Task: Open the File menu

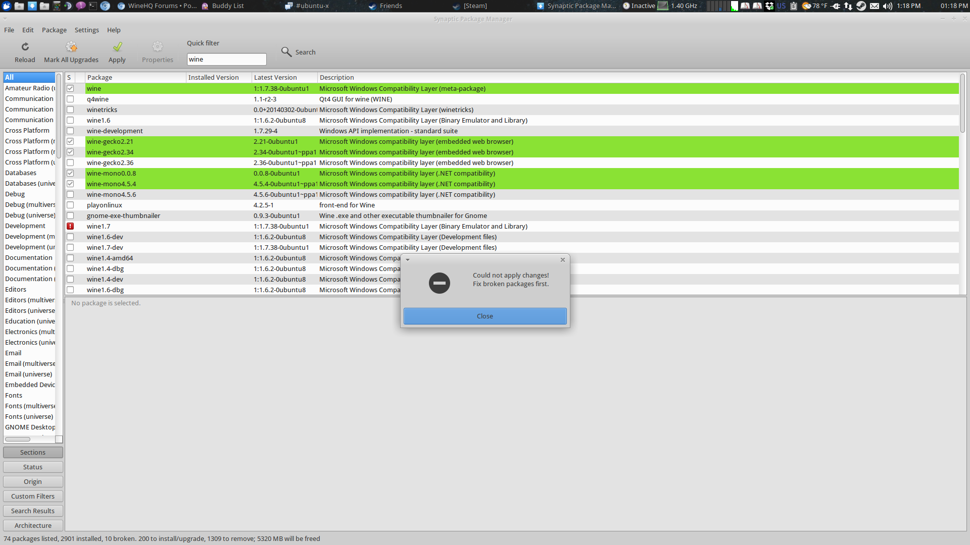Action: point(9,30)
